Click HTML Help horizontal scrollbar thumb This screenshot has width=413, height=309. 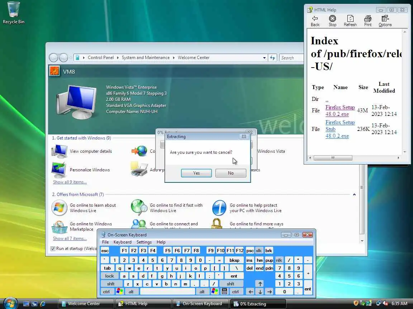pyautogui.click(x=333, y=158)
